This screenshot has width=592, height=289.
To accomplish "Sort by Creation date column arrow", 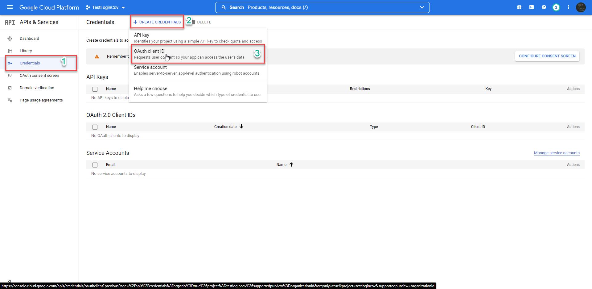I will [241, 126].
